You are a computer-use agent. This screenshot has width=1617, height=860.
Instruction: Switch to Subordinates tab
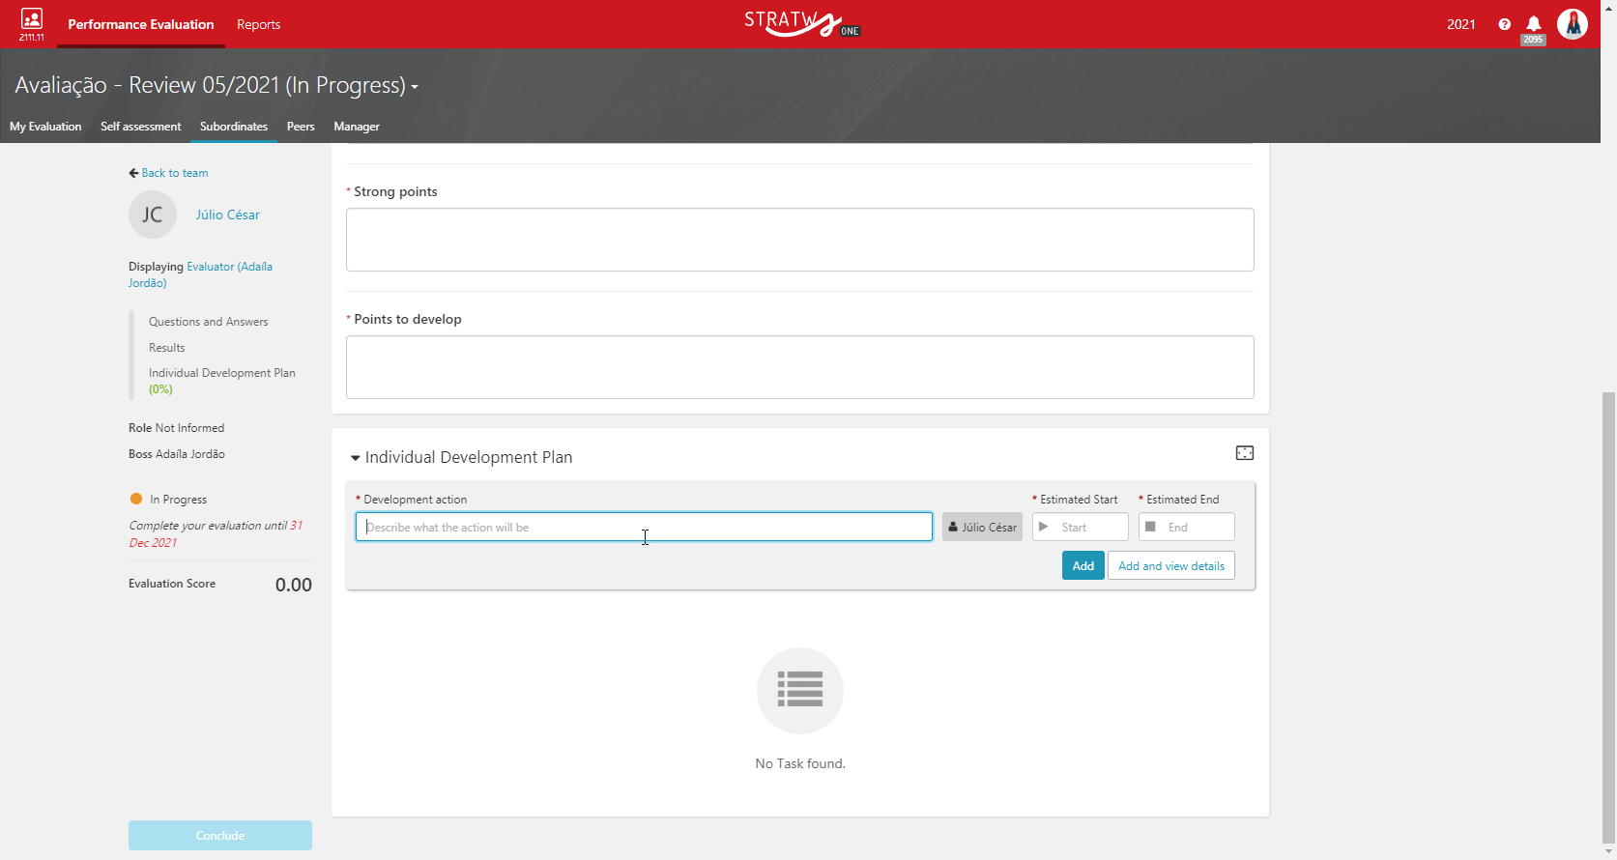pos(234,127)
